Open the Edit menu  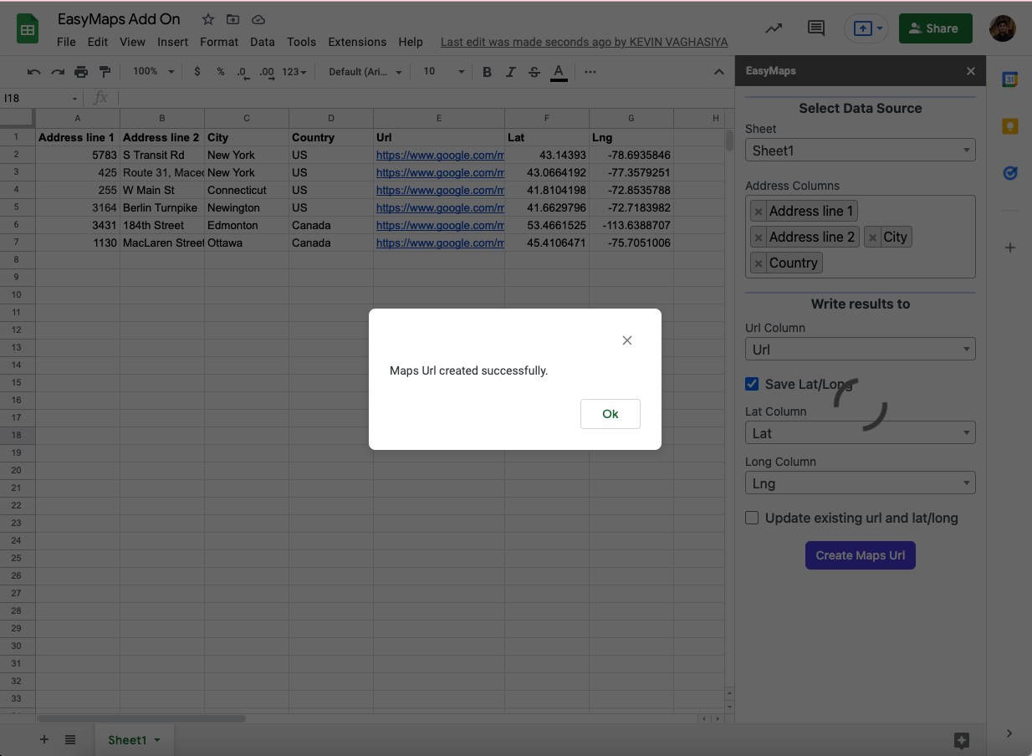coord(98,42)
